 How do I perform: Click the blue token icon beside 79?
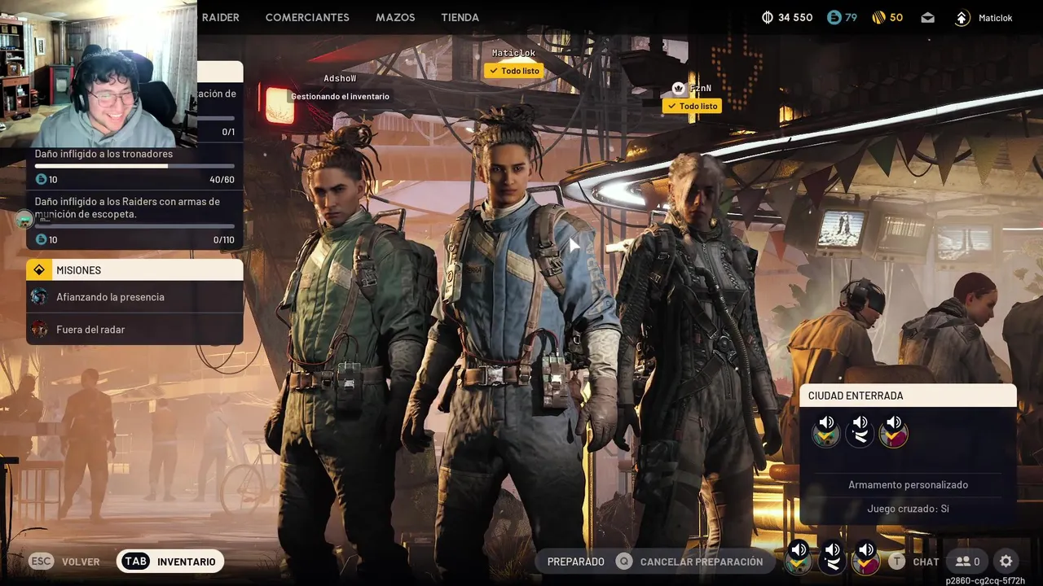(833, 17)
